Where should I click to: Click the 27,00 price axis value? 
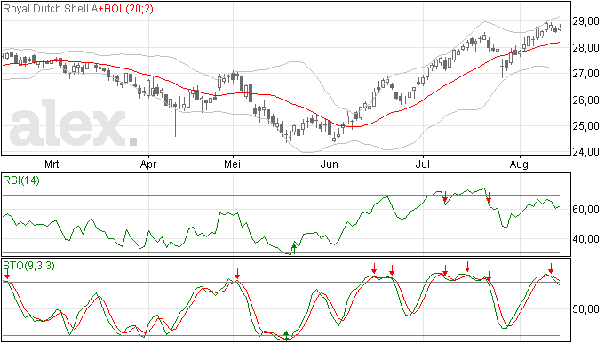585,74
